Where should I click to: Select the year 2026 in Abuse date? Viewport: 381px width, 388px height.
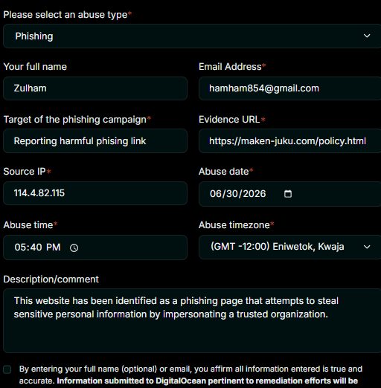[254, 194]
